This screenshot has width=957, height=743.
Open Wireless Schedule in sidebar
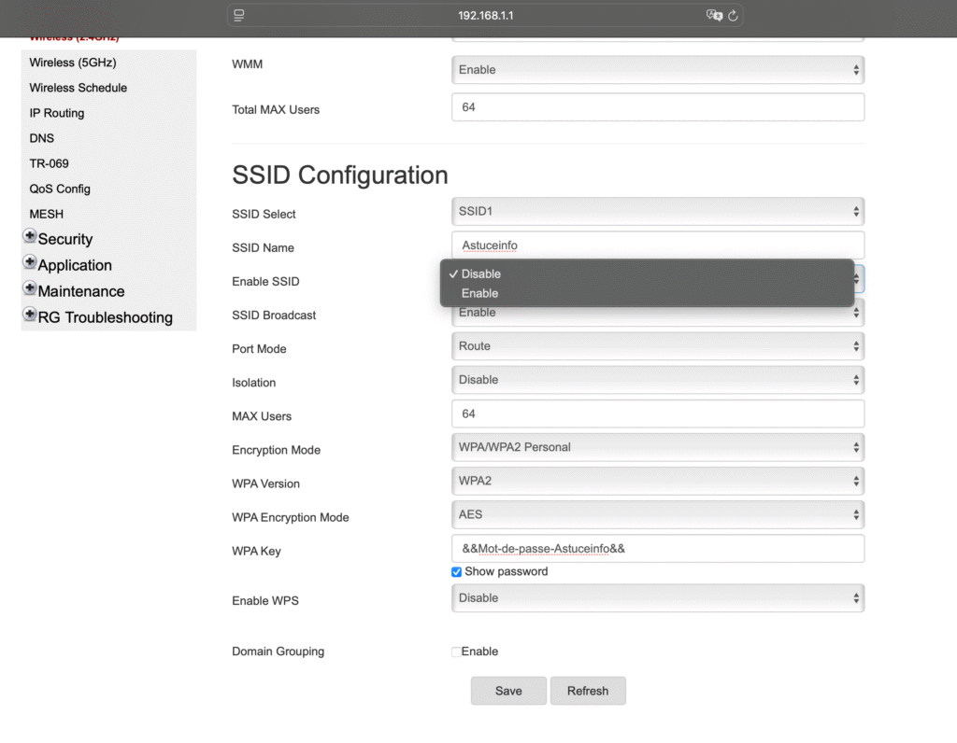click(79, 88)
